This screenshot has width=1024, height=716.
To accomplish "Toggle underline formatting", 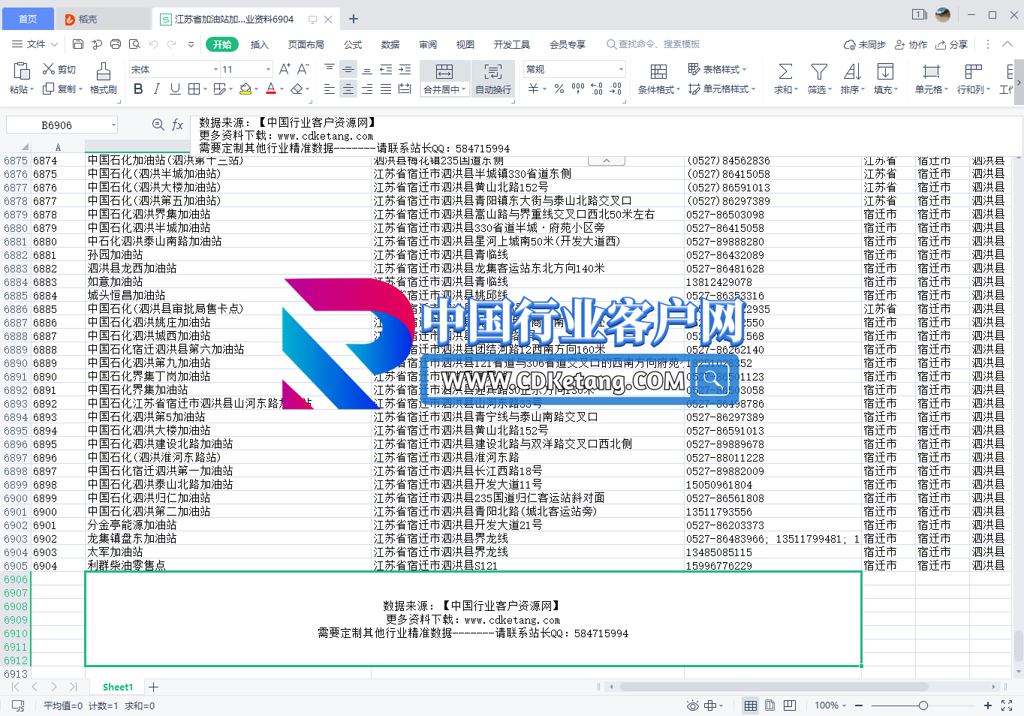I will click(175, 89).
